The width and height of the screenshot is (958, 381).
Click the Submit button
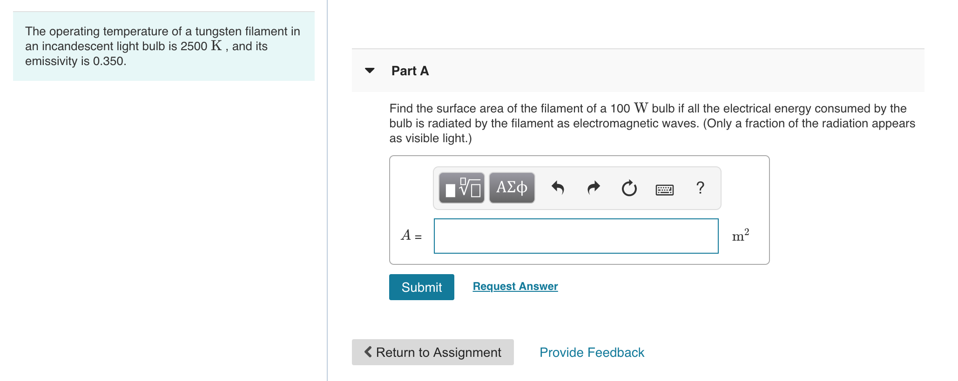tap(421, 287)
